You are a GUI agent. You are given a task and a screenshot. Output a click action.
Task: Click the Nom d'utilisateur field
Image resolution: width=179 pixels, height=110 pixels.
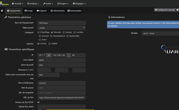[x=61, y=83]
